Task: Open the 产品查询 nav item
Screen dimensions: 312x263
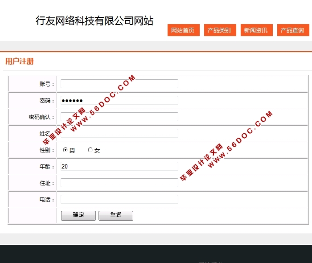Action: pyautogui.click(x=293, y=30)
